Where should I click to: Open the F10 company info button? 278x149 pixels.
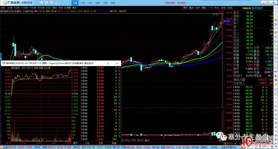[211, 8]
